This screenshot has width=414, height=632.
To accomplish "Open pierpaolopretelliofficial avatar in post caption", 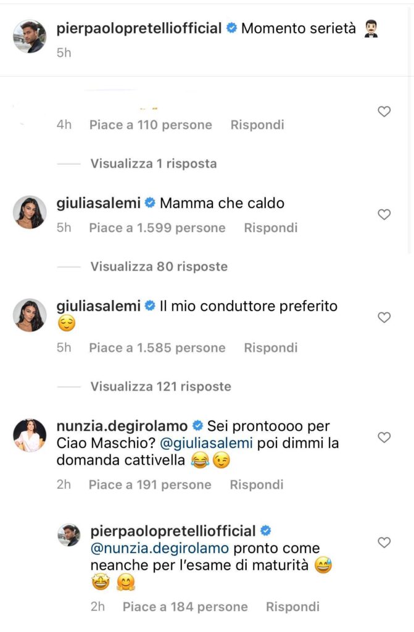I will [x=30, y=36].
